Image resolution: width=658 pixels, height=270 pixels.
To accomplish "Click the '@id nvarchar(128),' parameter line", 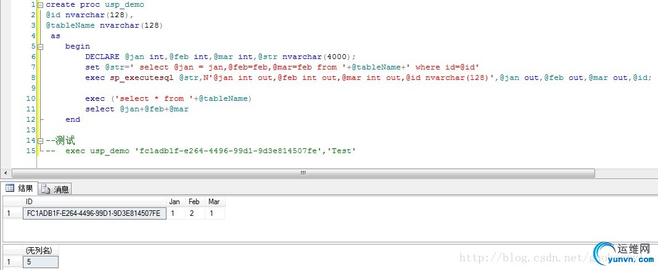I will (x=89, y=15).
